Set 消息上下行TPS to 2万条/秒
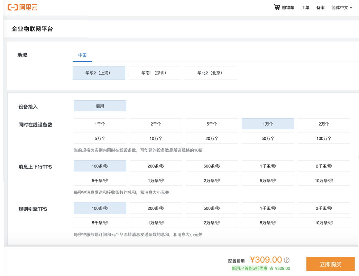The height and width of the screenshot is (276, 359). pyautogui.click(x=212, y=181)
